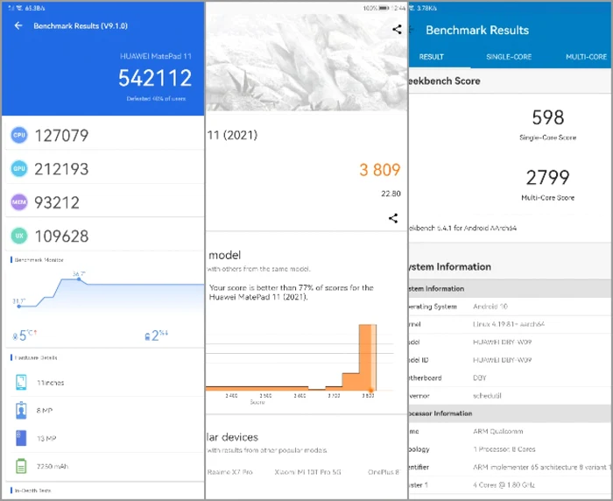Screen dimensions: 613x501
Task: Tap the Benchmark Monitor section heading
Action: 39,259
